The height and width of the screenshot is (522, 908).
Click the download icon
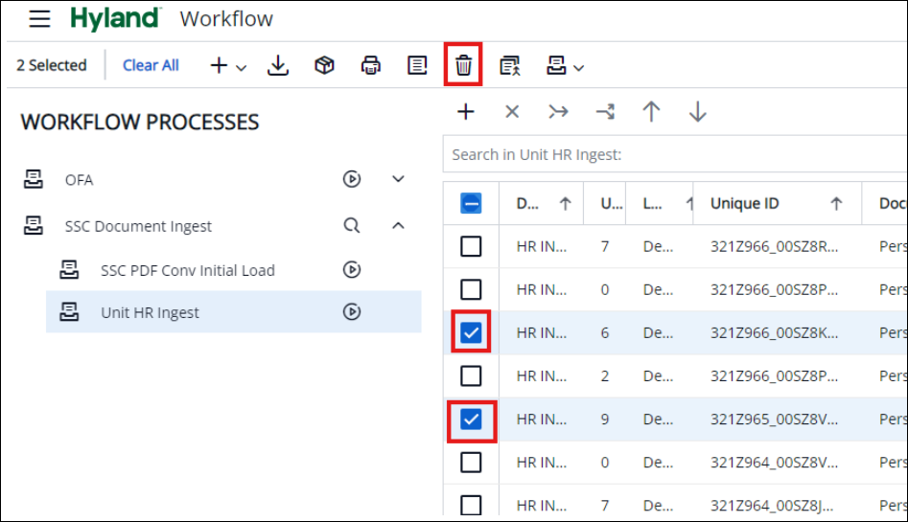coord(278,65)
